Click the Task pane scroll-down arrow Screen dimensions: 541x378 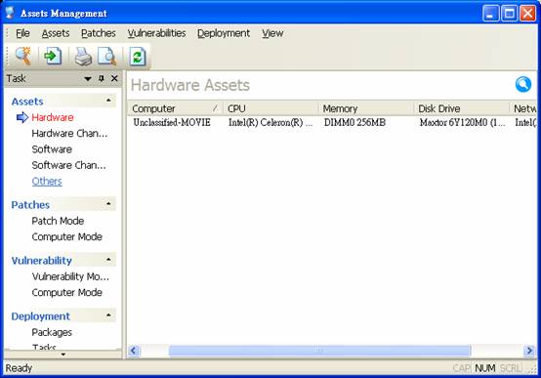(x=63, y=355)
